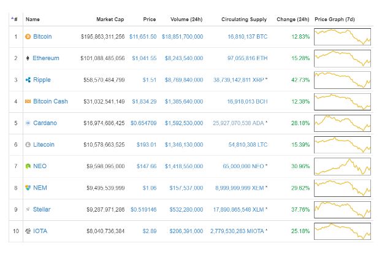Open the Bitcoin name link
382x254 pixels.
pos(42,37)
